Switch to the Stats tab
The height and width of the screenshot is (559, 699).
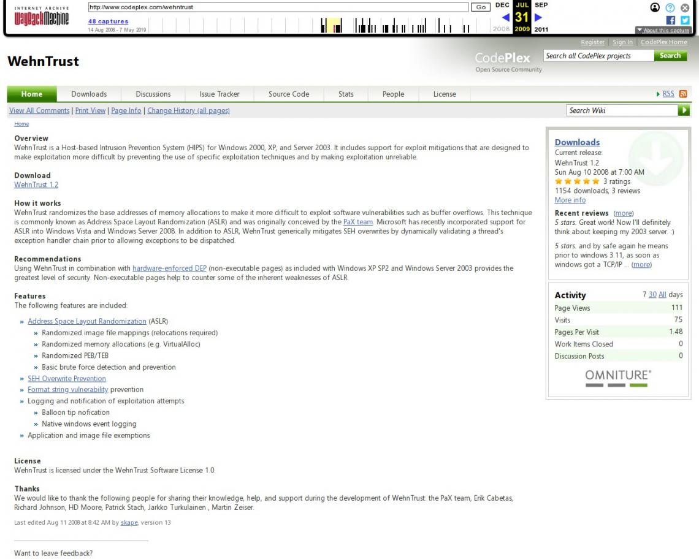point(345,94)
